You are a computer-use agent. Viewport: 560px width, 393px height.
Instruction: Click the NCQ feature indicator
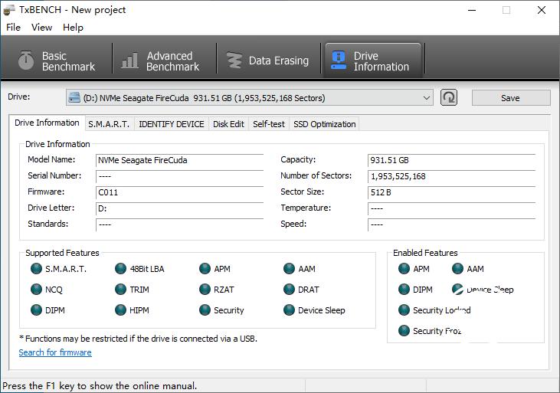click(x=37, y=290)
